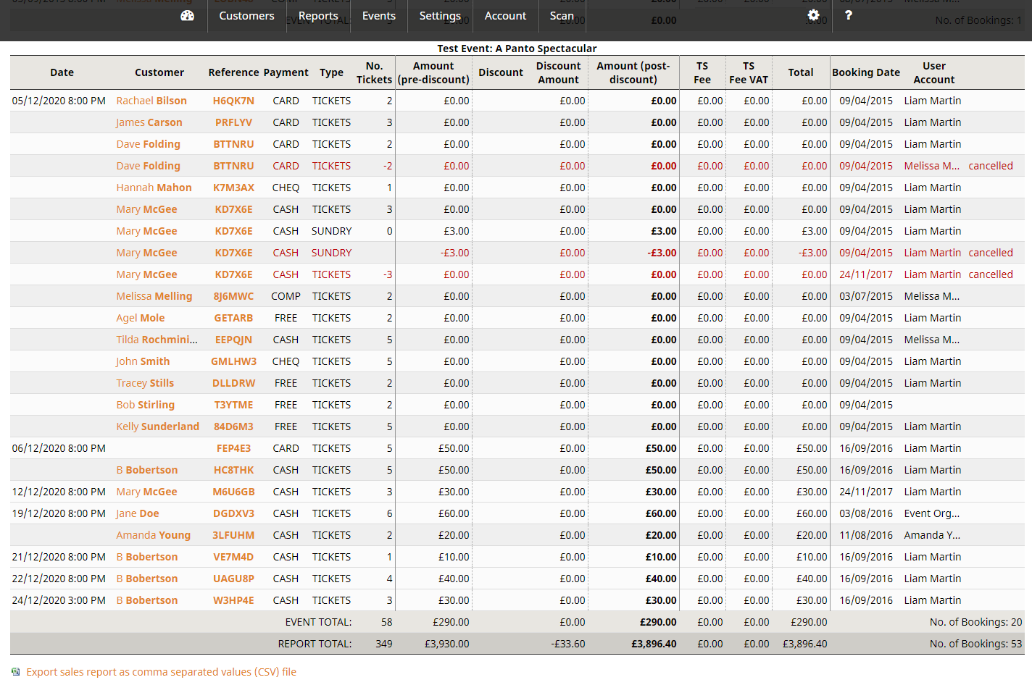This screenshot has height=685, width=1032.
Task: Open customer Tilda Rochmini
Action: coord(157,340)
